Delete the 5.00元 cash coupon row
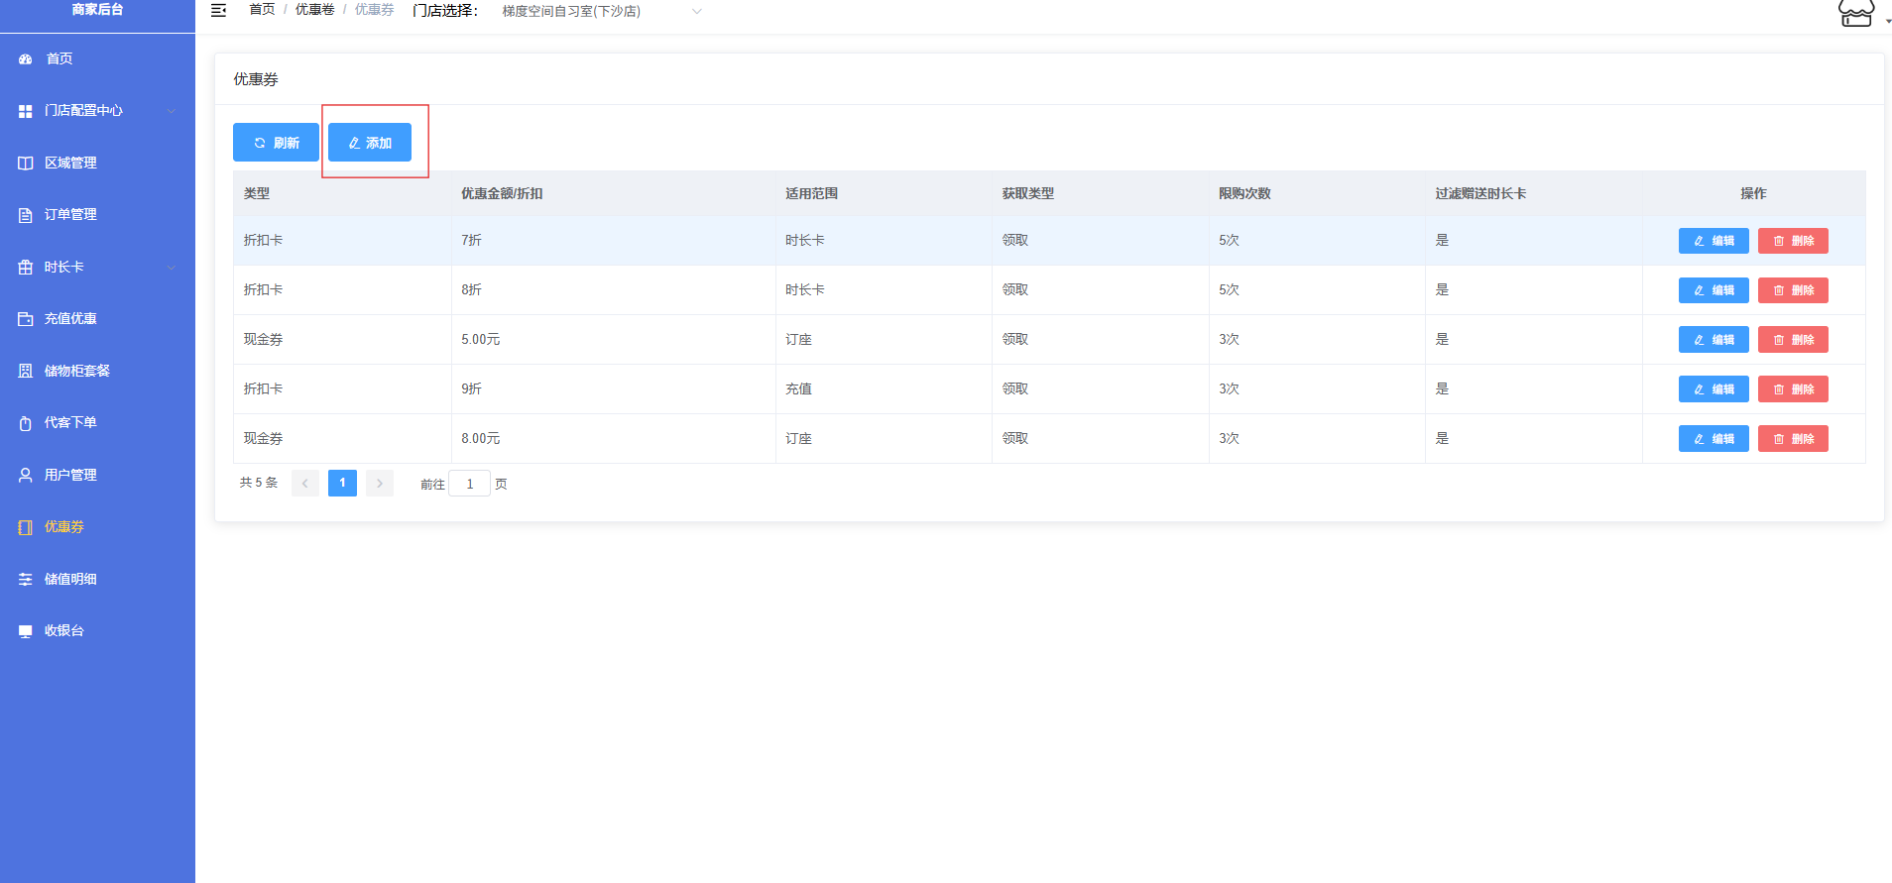The image size is (1892, 883). click(x=1792, y=340)
